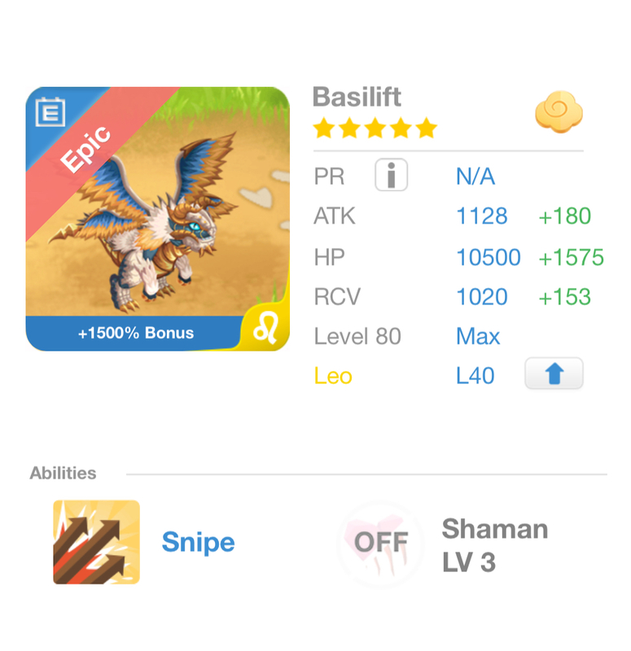Tap the blue upgrade arrow for Leo
Screen dimensions: 631x651
pyautogui.click(x=554, y=374)
